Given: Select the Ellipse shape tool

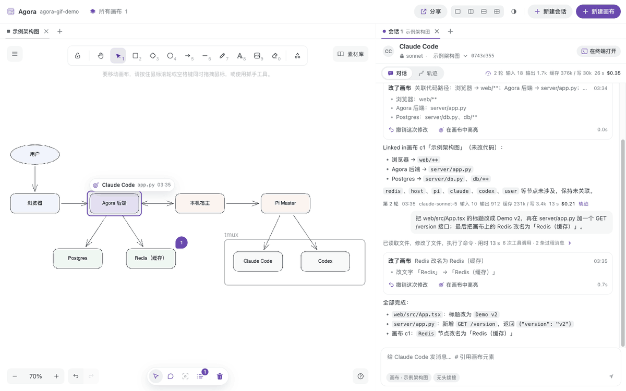Looking at the screenshot, I should (x=171, y=56).
